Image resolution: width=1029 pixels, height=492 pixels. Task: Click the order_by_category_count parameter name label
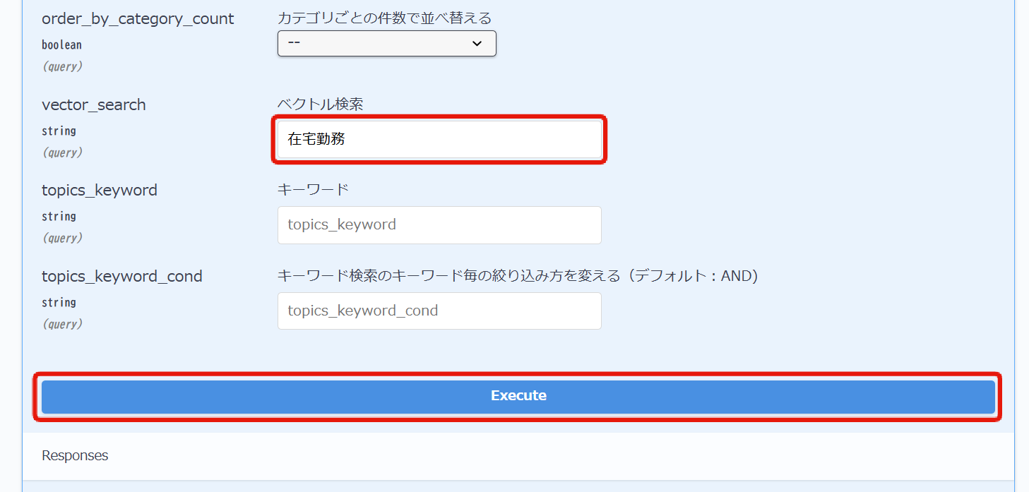tap(138, 18)
